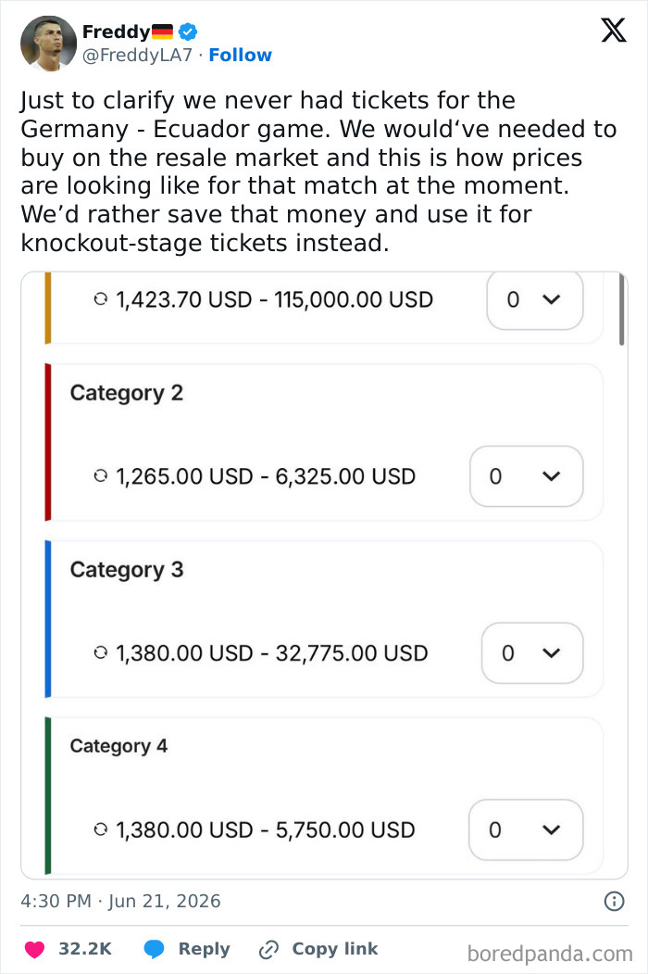Click refresh icon beside Category 2 price

click(101, 475)
